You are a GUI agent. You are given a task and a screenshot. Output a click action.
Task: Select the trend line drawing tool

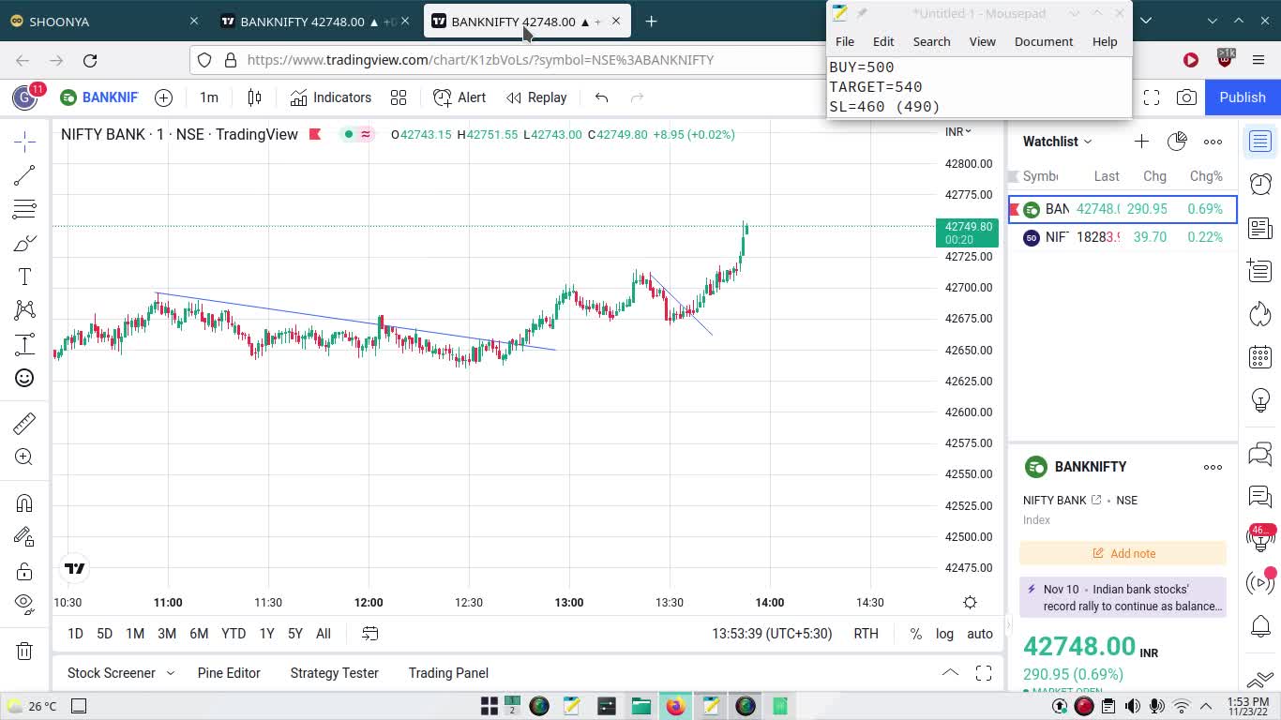pos(24,175)
